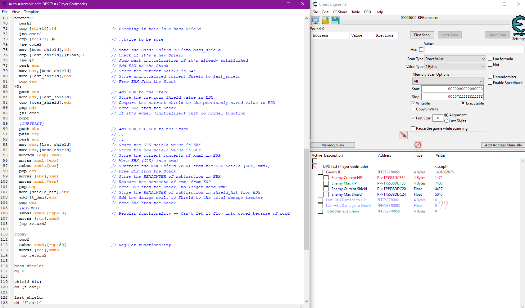Click the scan progress bar
The height and width of the screenshot is (308, 525).
[426, 22]
